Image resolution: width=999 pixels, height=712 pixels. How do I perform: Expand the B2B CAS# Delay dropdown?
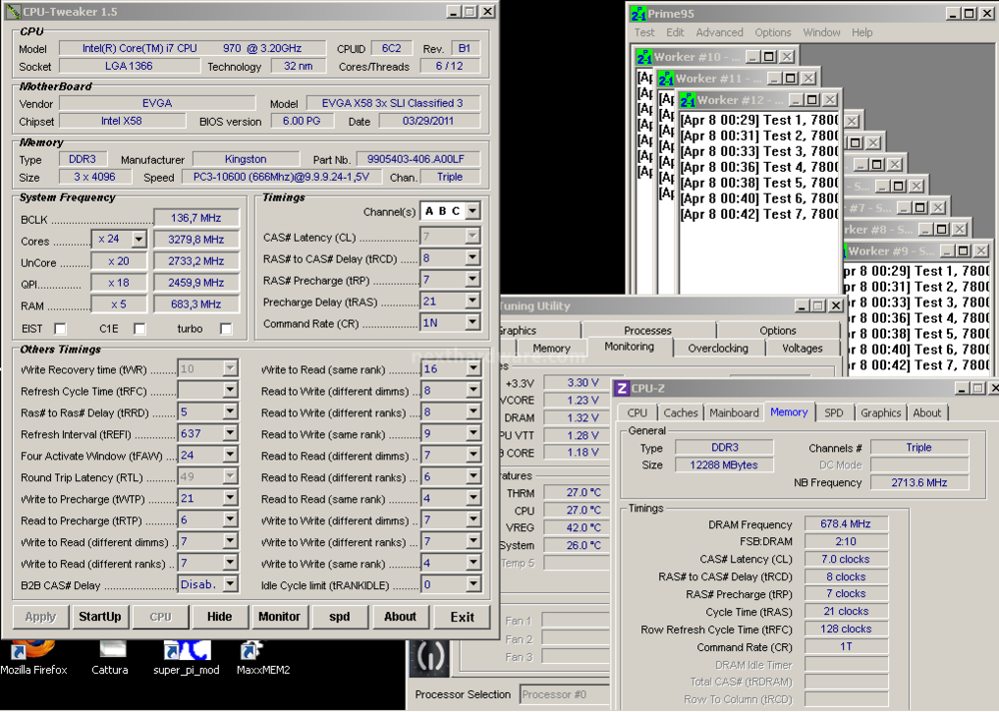tap(230, 584)
